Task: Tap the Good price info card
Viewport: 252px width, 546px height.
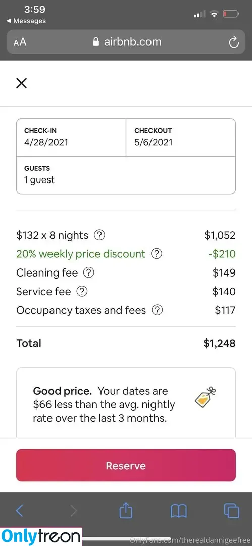Action: tap(126, 403)
